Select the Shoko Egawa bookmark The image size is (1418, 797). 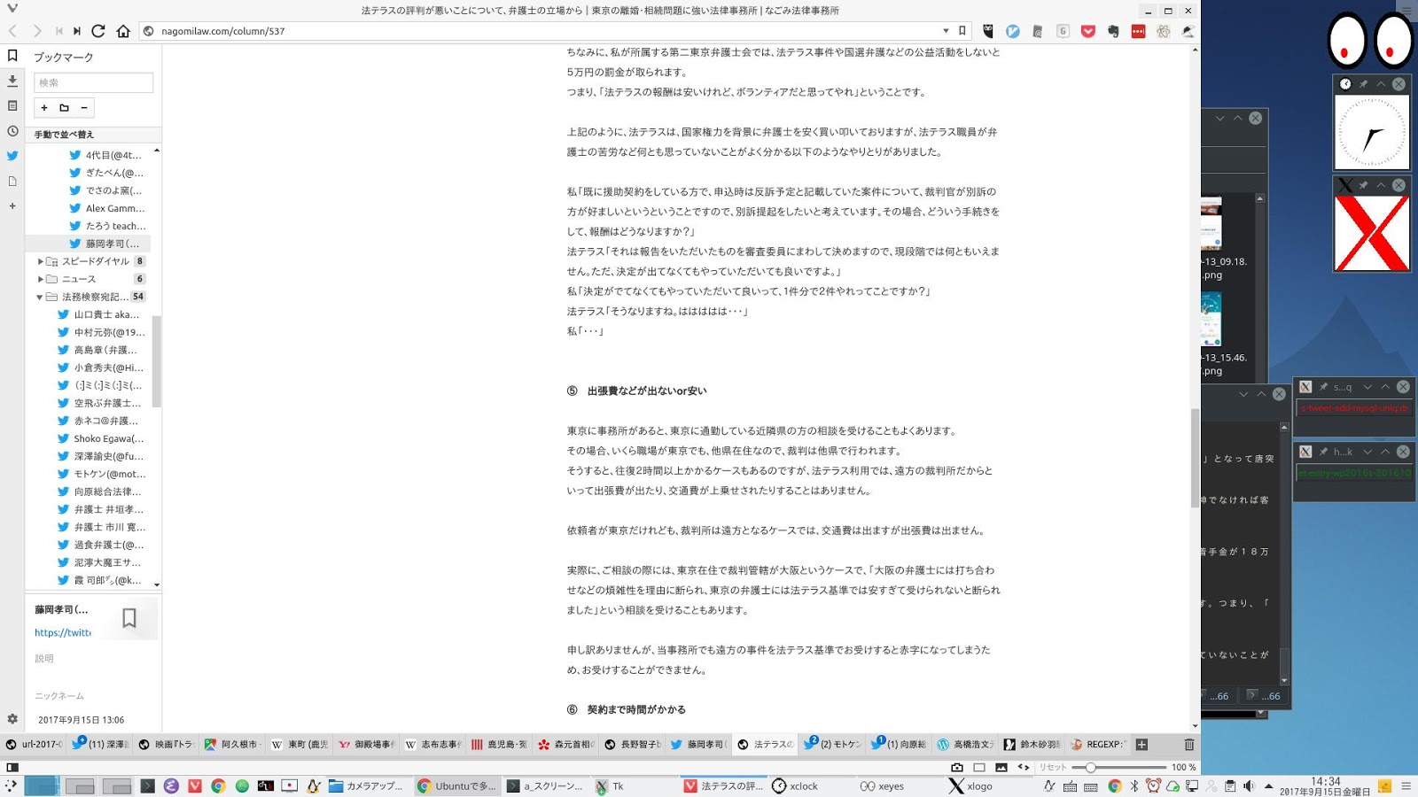coord(101,438)
